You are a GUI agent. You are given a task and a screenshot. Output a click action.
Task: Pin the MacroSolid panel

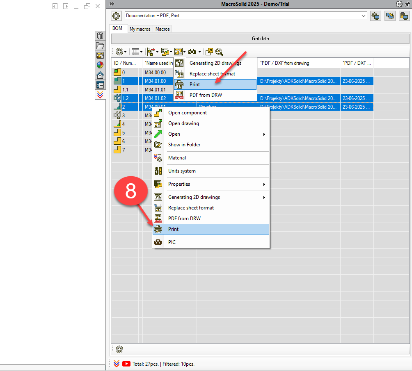[x=408, y=4]
